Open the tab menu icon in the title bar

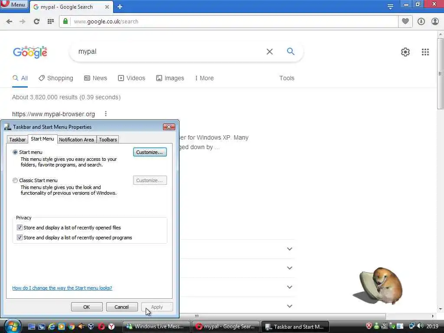click(390, 7)
